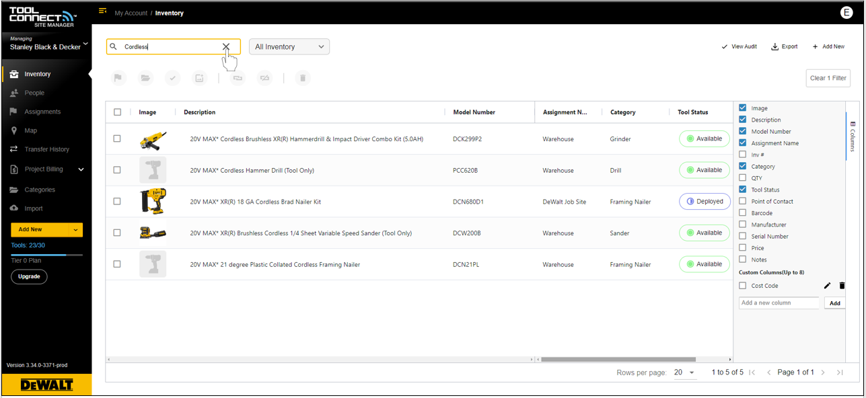Viewport: 866px width, 398px height.
Task: Go to next page arrow in pagination
Action: coord(823,372)
